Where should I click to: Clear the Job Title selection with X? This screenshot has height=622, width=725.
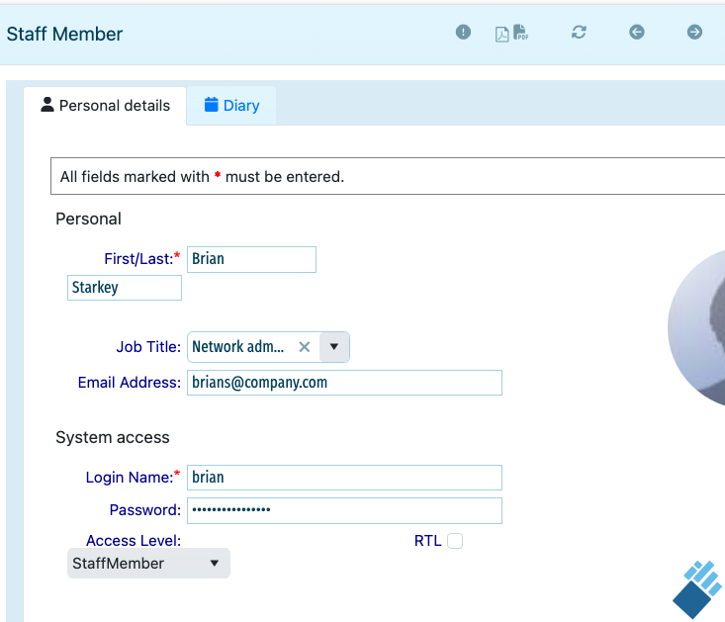(x=305, y=346)
